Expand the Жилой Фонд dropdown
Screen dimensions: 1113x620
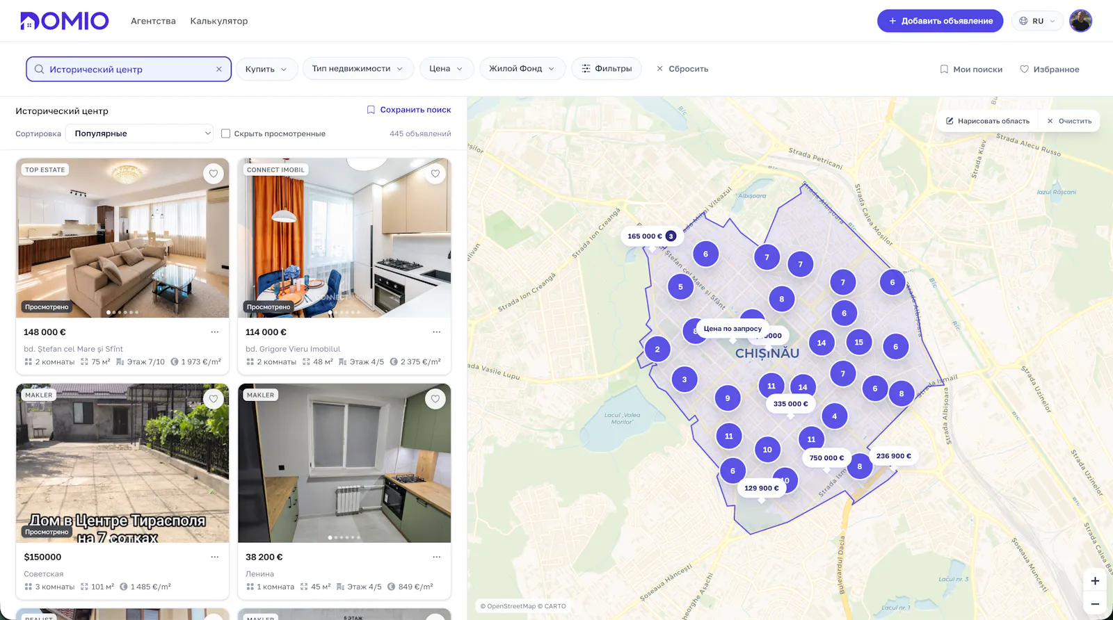pos(522,69)
